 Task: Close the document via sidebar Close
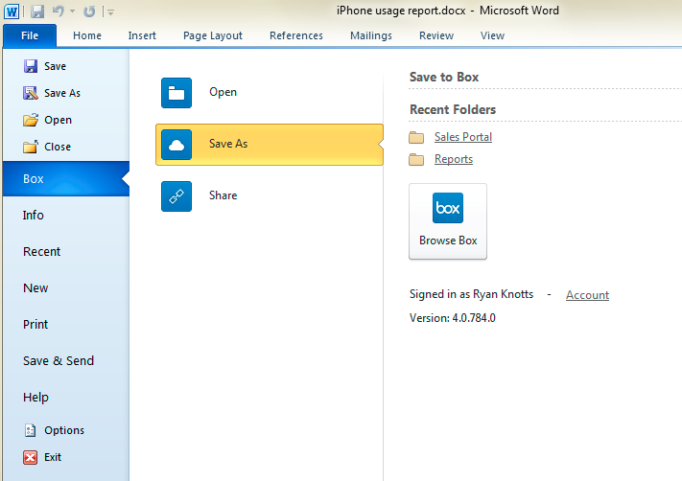point(58,147)
